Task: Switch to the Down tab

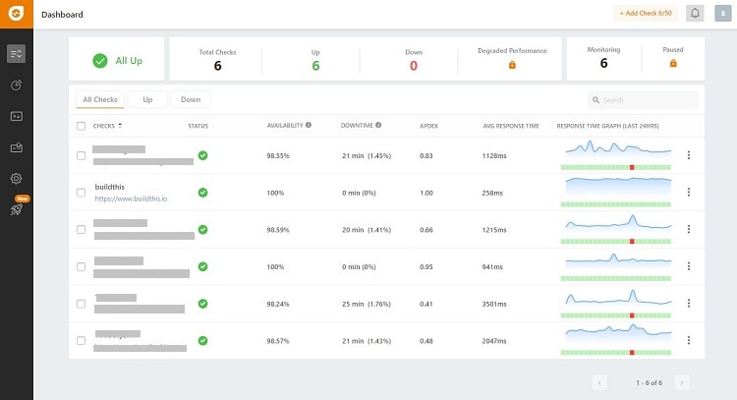Action: click(x=191, y=99)
